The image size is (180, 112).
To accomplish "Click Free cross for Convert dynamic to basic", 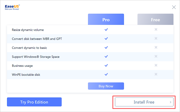I will click(x=156, y=47).
